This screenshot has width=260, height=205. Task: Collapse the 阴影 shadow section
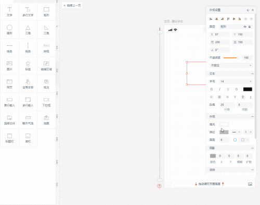[252, 148]
